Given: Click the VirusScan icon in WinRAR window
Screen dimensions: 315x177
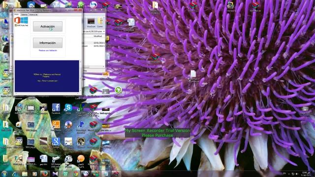Looking at the screenshot, I should [91, 23].
